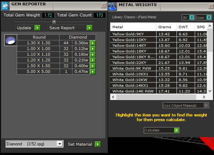Click the slider handle below gem totals

(54, 21)
